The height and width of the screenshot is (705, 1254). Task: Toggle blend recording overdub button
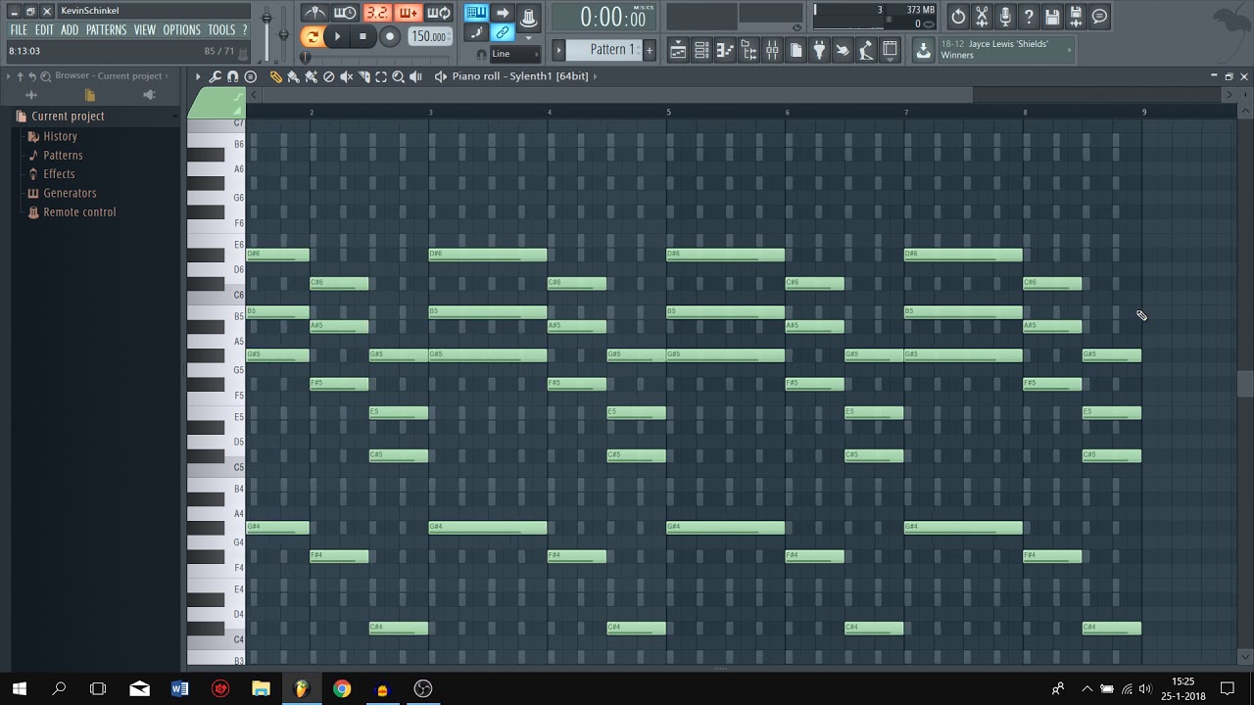coord(409,13)
